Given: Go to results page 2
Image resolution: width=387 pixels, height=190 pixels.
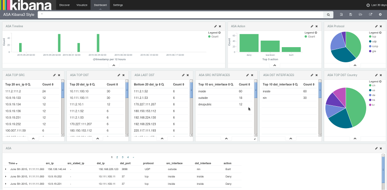Looking at the screenshot, I should point(117,157).
